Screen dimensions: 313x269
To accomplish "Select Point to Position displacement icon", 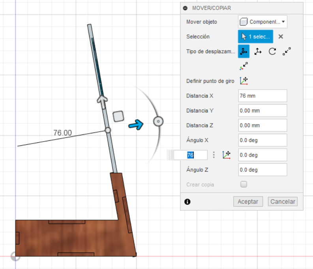I will point(244,66).
